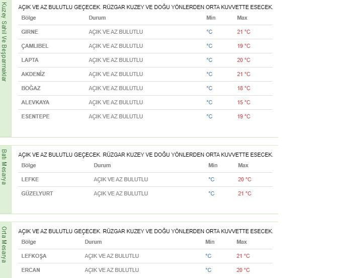Viewport: 337px width, 278px height.
Task: Click ERCAN's 20 °C max value
Action: (x=243, y=270)
